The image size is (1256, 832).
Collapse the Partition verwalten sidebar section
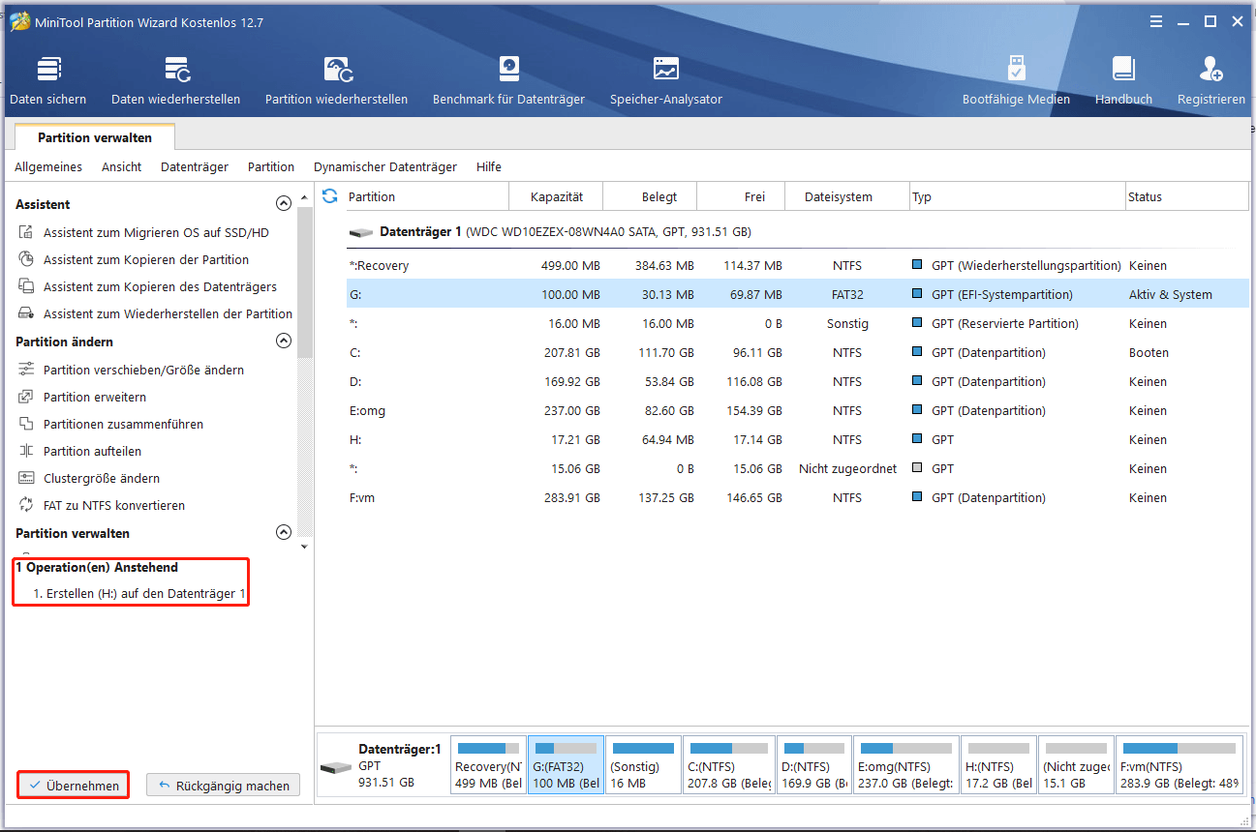284,533
